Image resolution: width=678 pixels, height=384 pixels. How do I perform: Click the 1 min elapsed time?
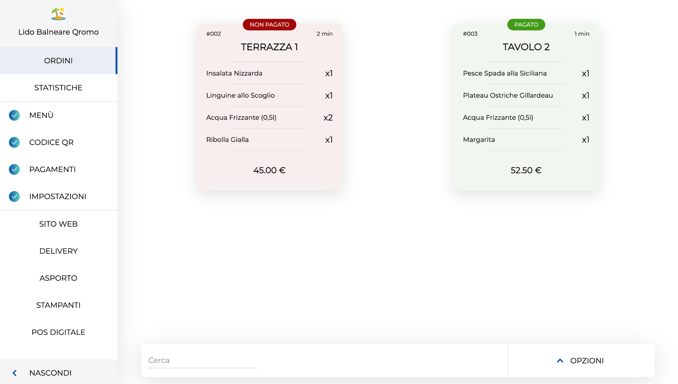[x=582, y=34]
